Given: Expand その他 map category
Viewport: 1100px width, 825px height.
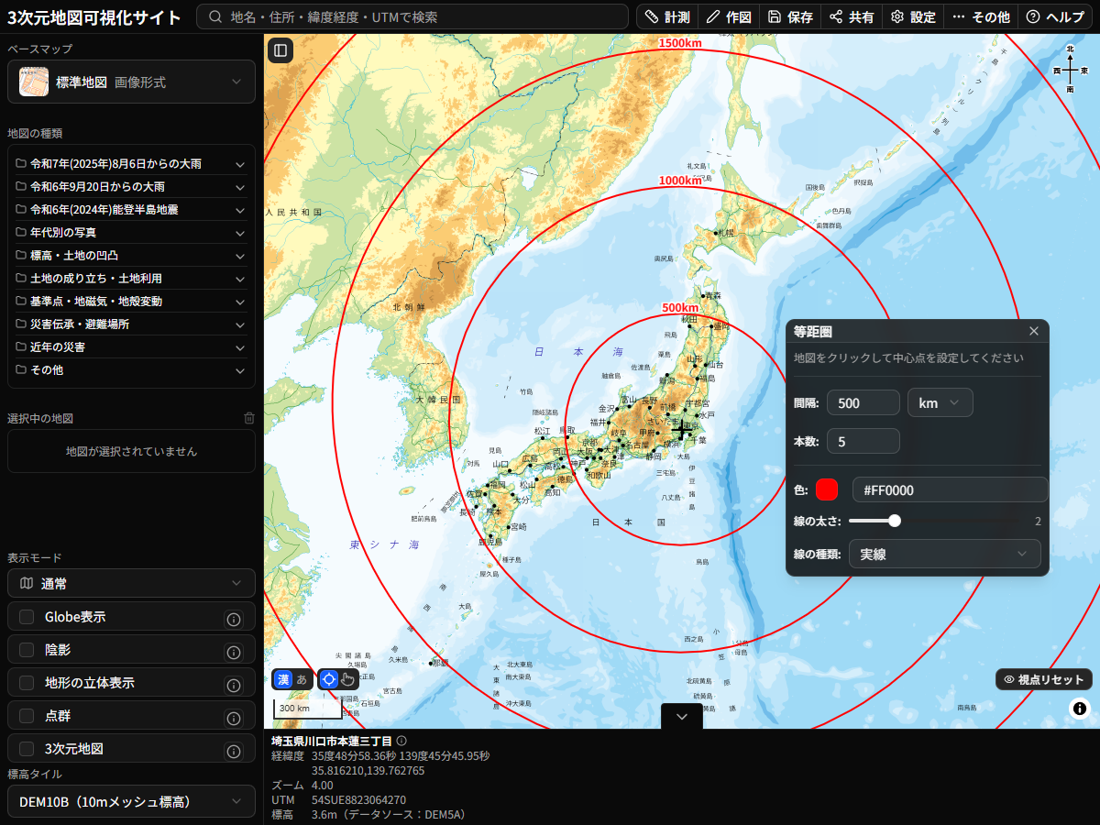Looking at the screenshot, I should [131, 370].
